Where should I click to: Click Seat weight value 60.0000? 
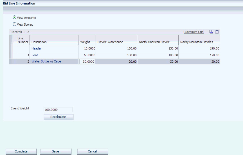click(89, 55)
